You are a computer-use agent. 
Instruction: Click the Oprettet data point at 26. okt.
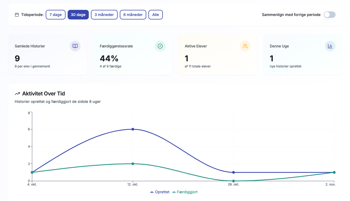click(x=233, y=172)
